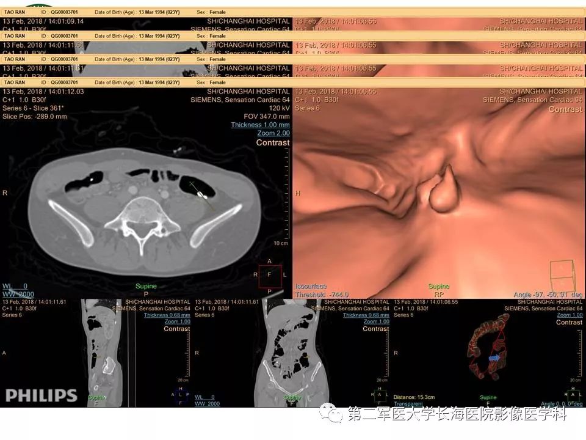Click the measurement marker on axial CT image
This screenshot has height=440, width=586.
201,195
